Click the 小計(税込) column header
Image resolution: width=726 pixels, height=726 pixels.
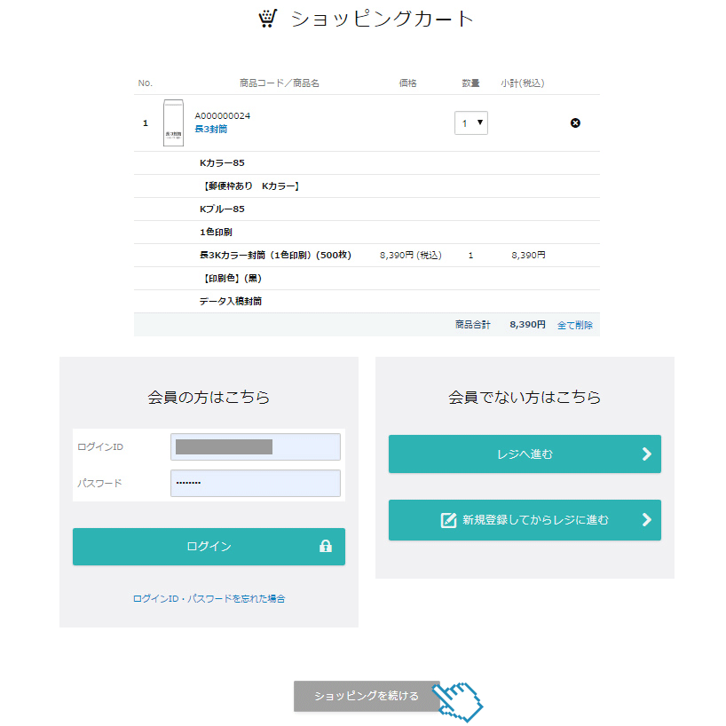[522, 83]
